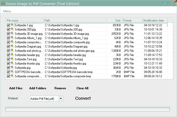
Task: Click the date 10-10-22 10:58
Action: coord(153,46)
